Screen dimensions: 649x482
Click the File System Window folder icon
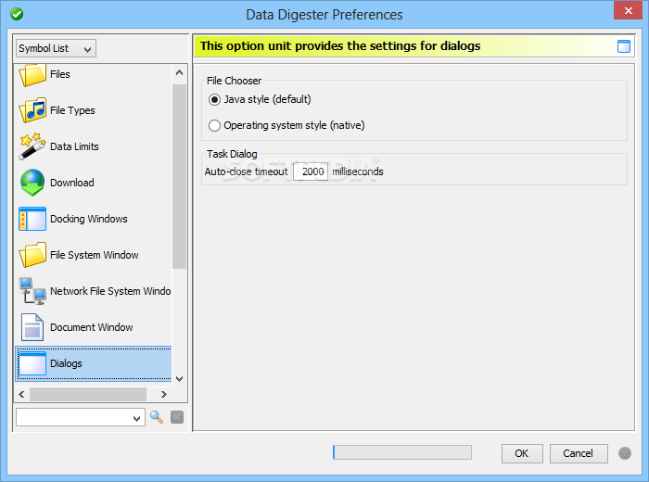32,255
